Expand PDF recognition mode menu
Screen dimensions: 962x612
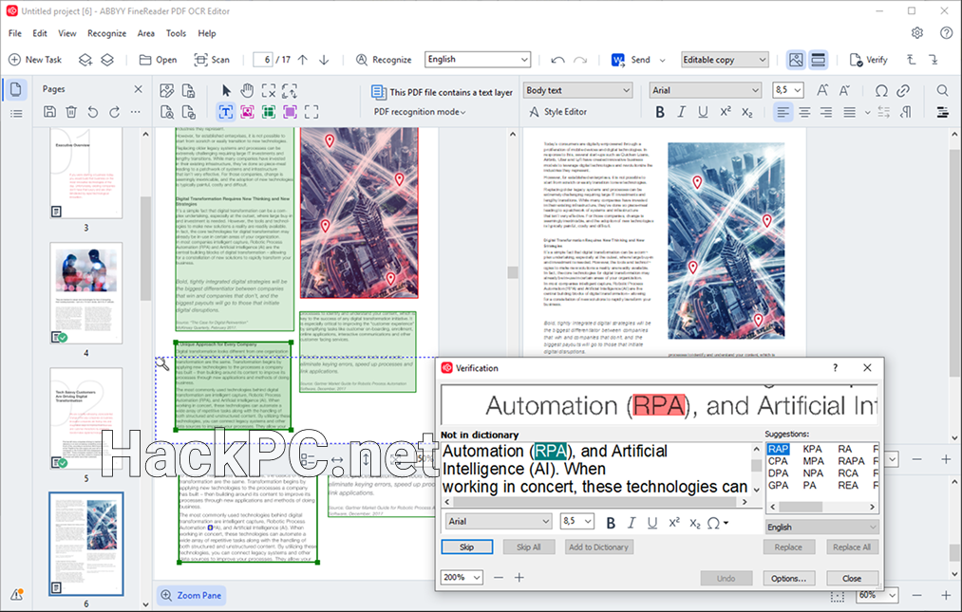click(420, 112)
